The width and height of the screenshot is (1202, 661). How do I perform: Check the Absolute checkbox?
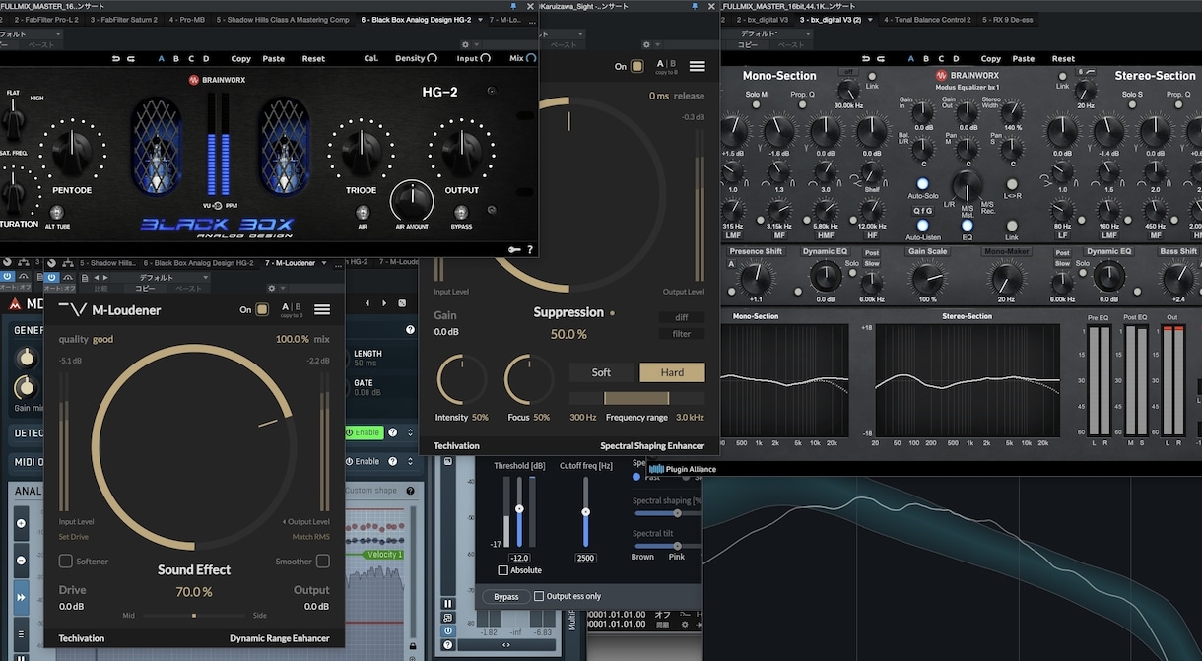coord(503,570)
